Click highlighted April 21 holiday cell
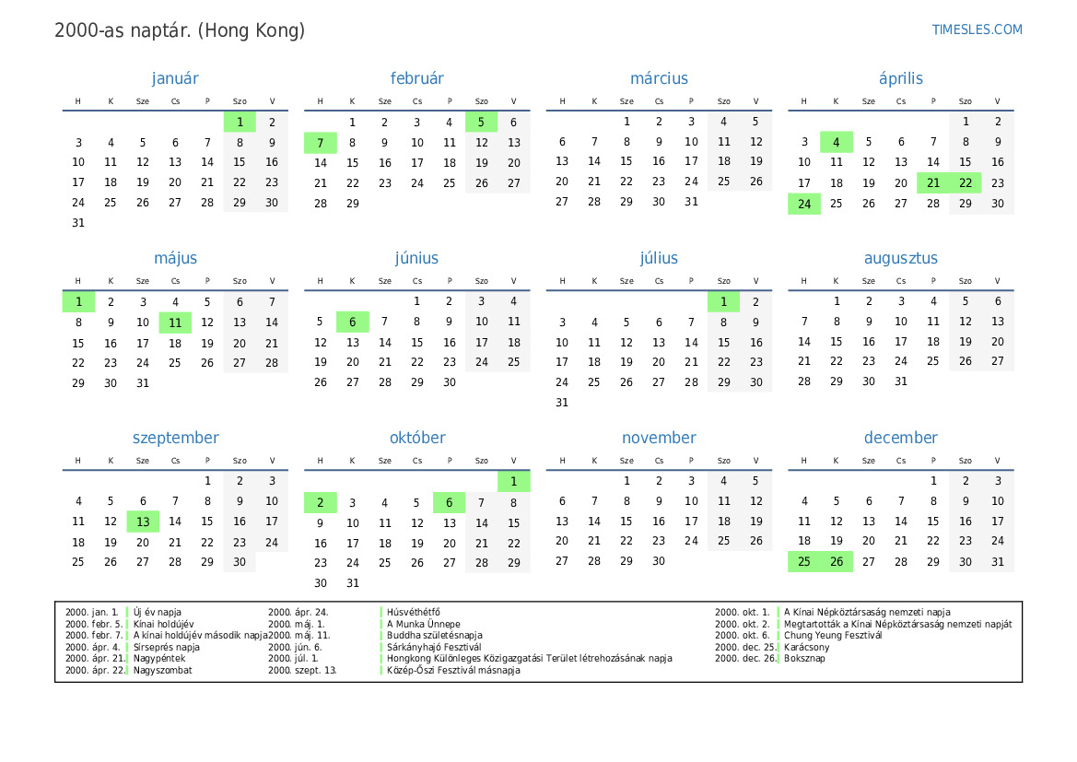Screen dimensions: 1077x762 pyautogui.click(x=932, y=182)
